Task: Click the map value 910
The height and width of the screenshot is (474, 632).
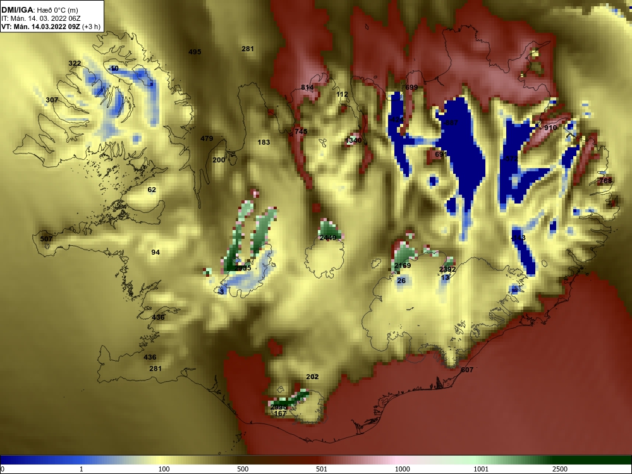Action: point(550,128)
